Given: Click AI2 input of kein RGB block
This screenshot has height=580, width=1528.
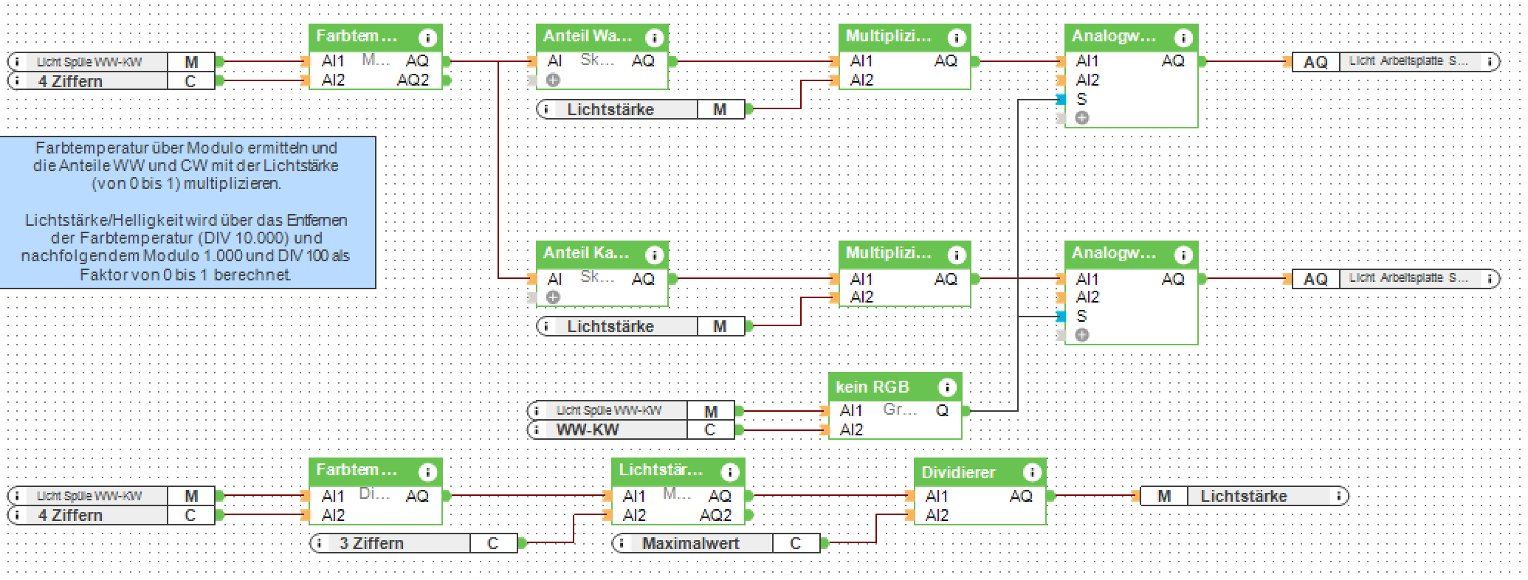Looking at the screenshot, I should pyautogui.click(x=825, y=430).
